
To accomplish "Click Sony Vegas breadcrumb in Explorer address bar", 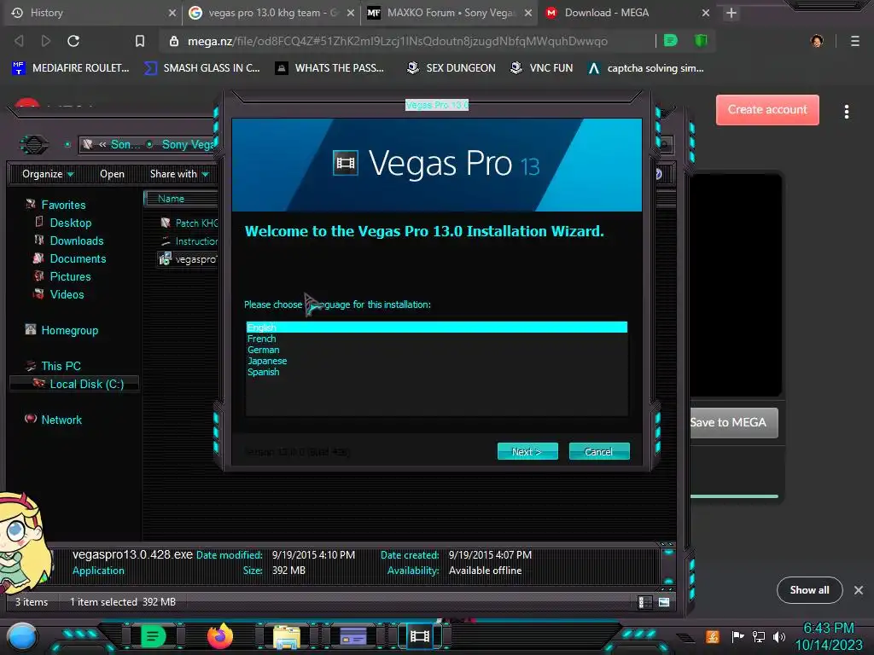I will coord(189,144).
